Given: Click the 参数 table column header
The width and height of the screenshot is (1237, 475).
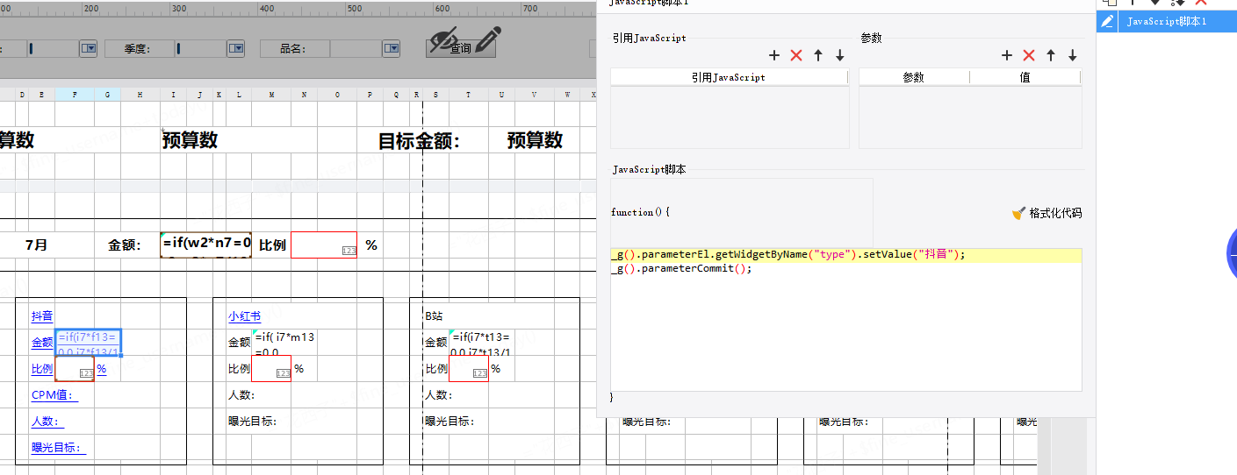Looking at the screenshot, I should (x=914, y=77).
